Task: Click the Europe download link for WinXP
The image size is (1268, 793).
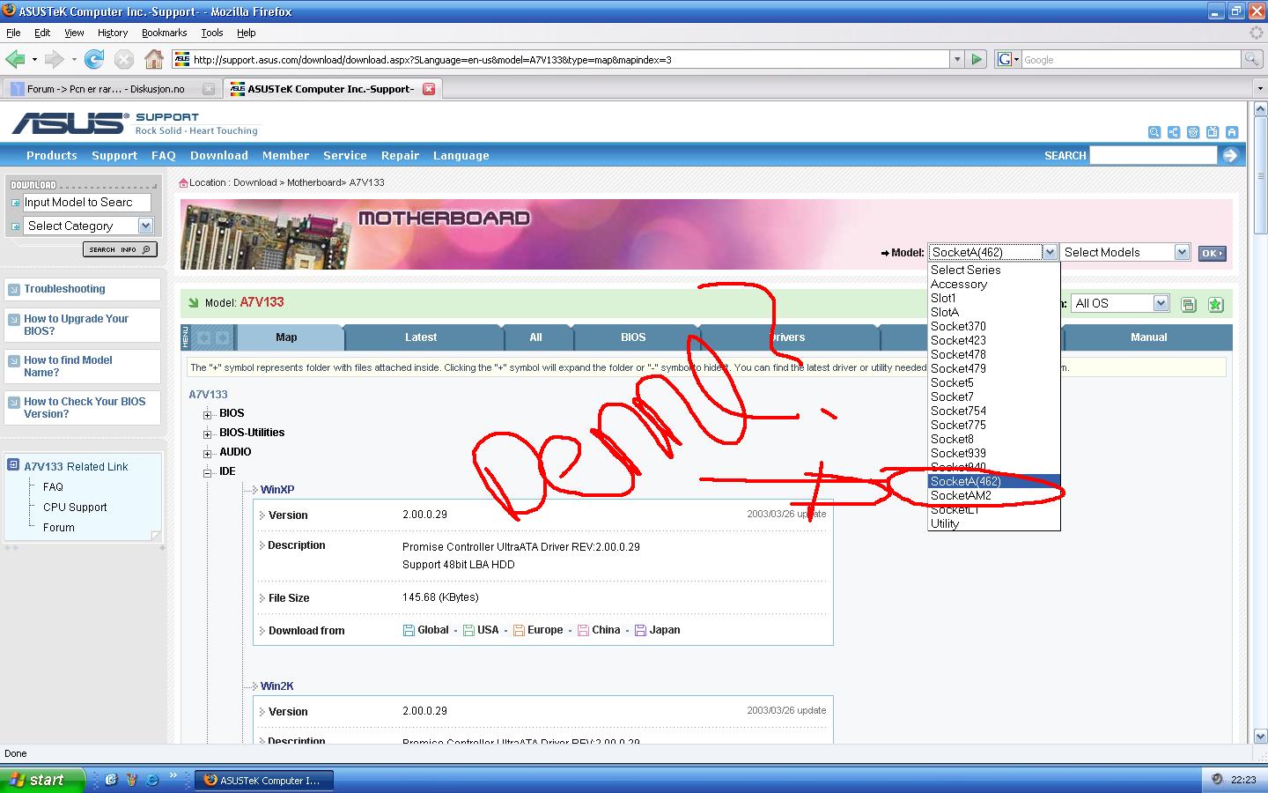Action: [545, 630]
